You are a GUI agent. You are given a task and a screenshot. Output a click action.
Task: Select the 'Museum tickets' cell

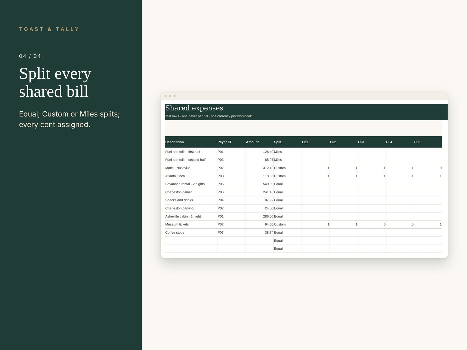click(191, 225)
